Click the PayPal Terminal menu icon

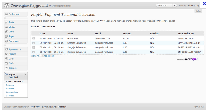click(6, 75)
